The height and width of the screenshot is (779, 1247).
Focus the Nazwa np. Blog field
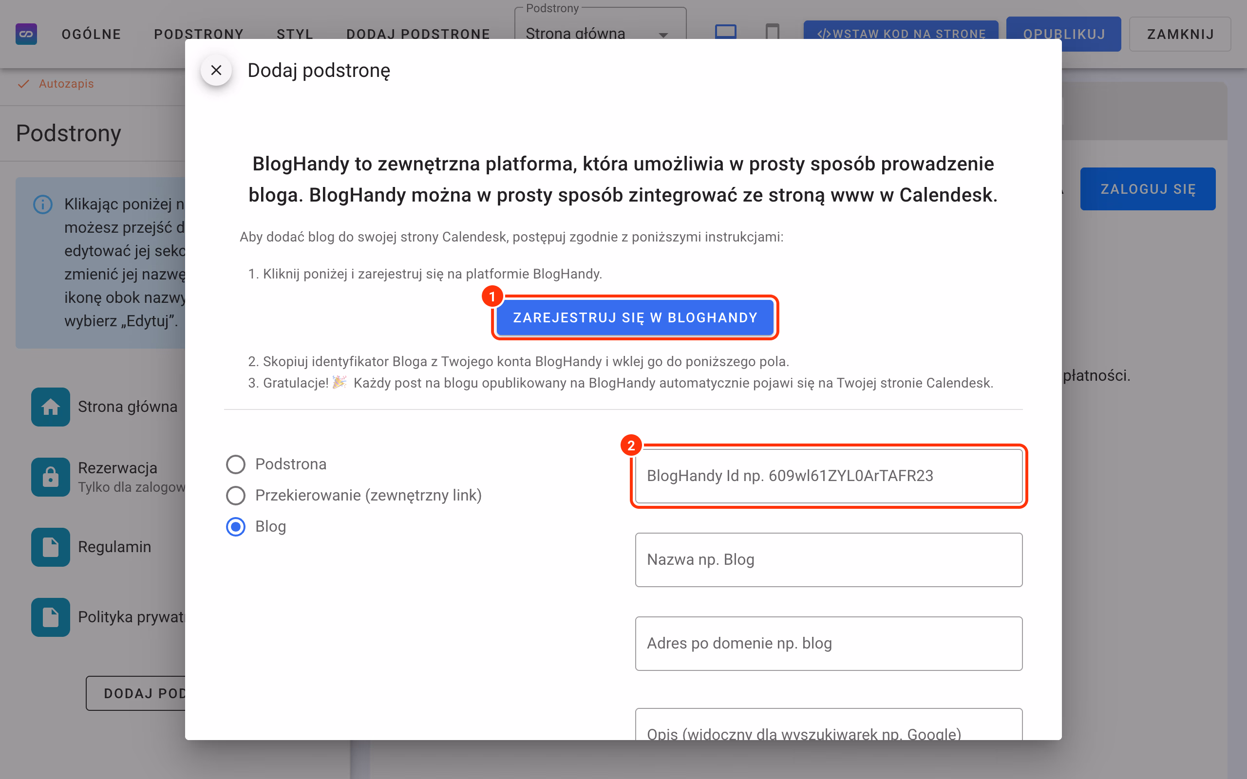829,559
